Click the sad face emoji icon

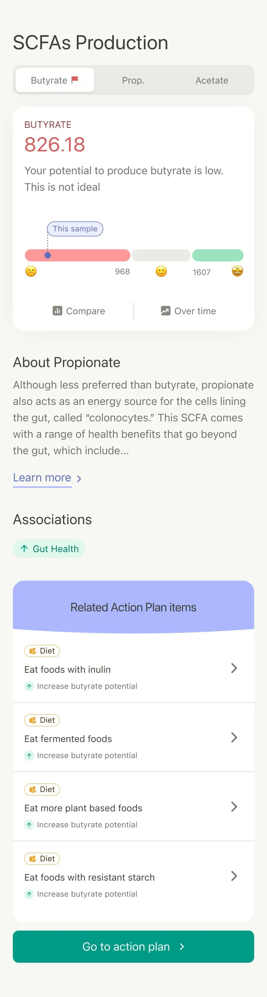point(31,271)
